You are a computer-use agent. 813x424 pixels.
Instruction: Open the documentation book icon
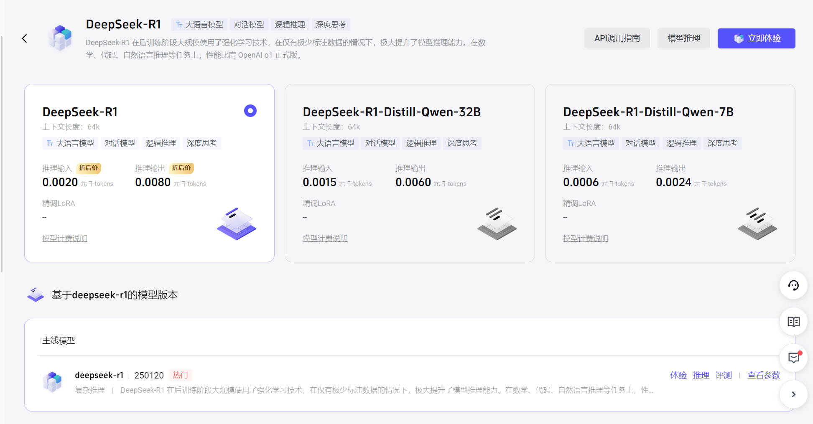click(793, 322)
